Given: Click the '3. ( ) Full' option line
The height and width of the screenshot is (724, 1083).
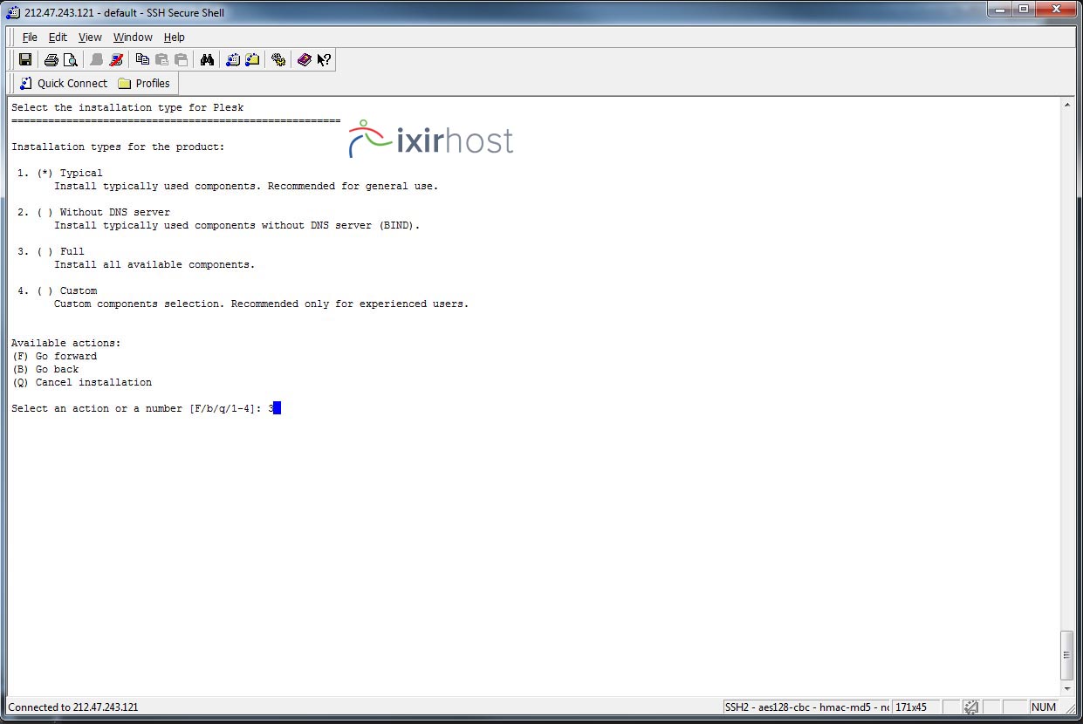Looking at the screenshot, I should [x=51, y=251].
